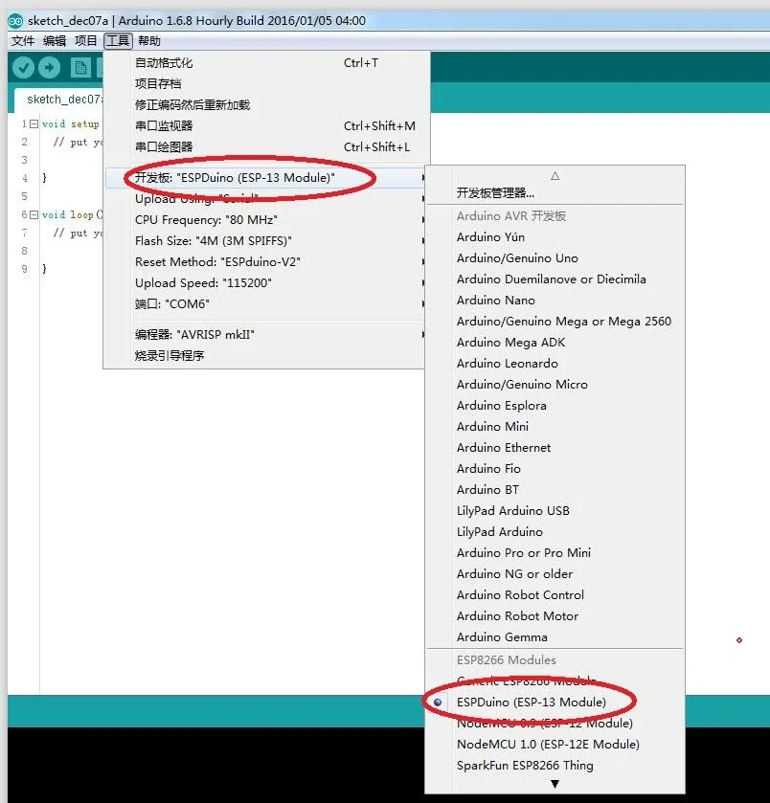Select Arduino Duemilanove or Diecimila board

tap(555, 279)
